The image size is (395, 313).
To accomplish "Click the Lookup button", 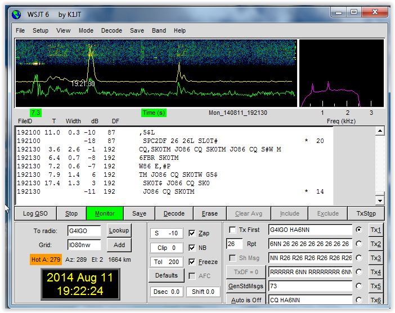I will pyautogui.click(x=119, y=230).
